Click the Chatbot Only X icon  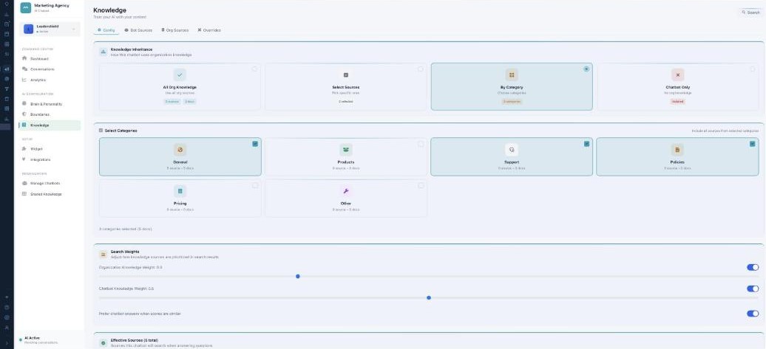pyautogui.click(x=677, y=75)
